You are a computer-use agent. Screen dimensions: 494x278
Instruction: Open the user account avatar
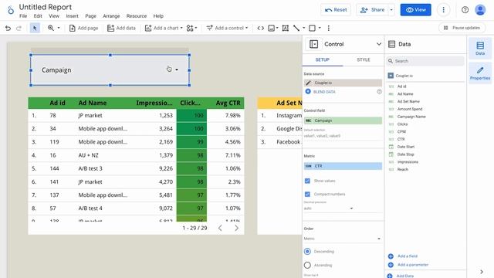coord(480,10)
